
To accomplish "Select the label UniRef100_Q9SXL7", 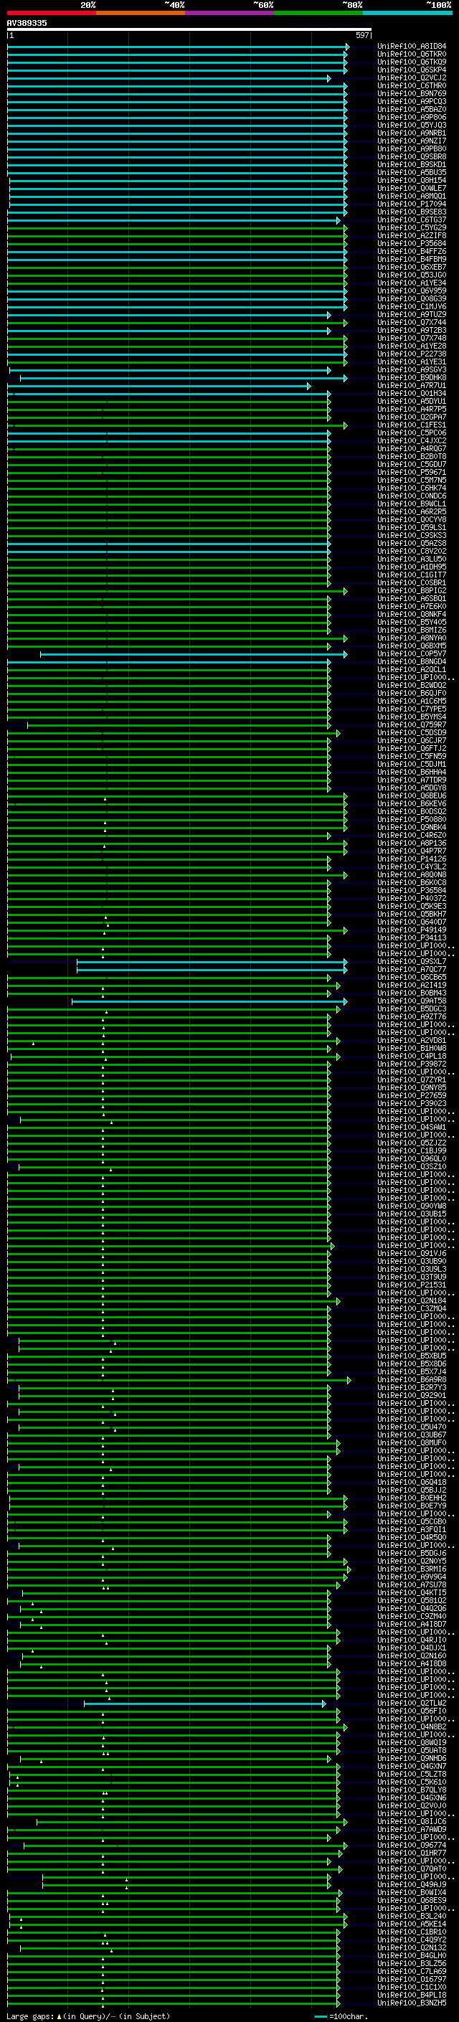I will coord(412,962).
